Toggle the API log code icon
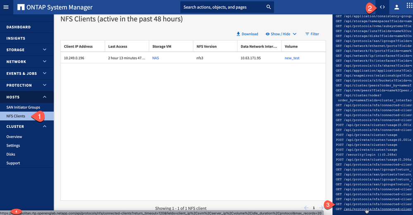Viewport: 413px width, 215px height. [x=382, y=7]
